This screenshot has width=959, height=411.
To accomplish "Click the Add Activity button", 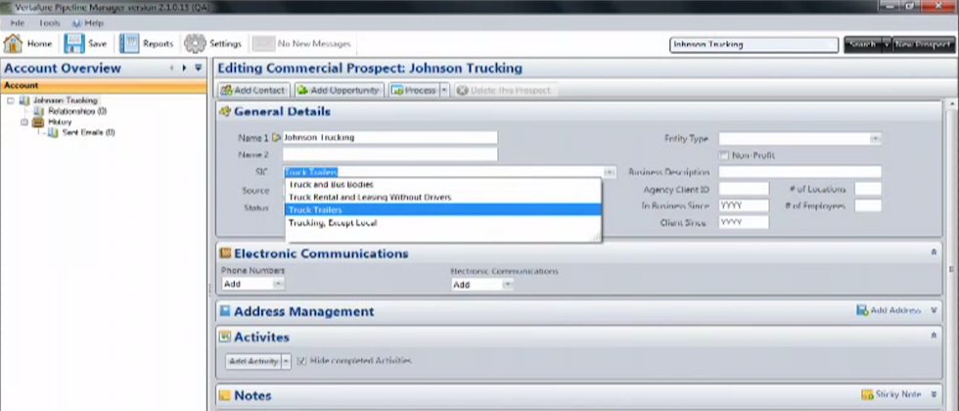I will coord(253,361).
